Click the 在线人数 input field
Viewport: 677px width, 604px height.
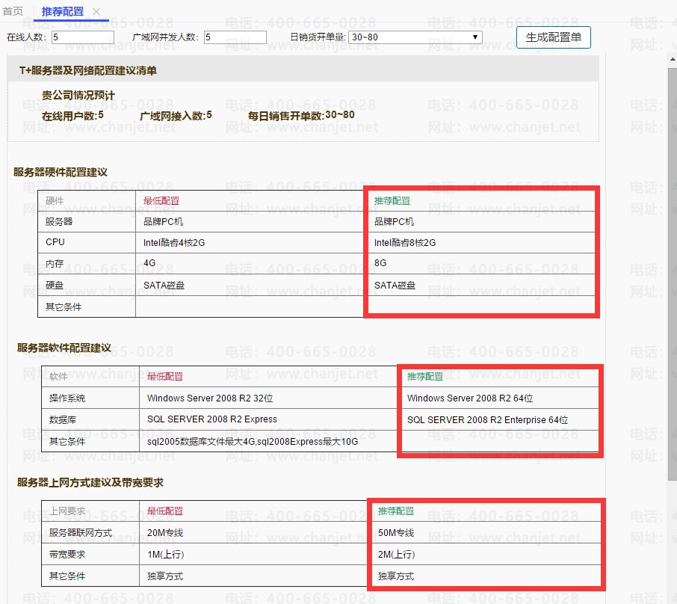(82, 37)
